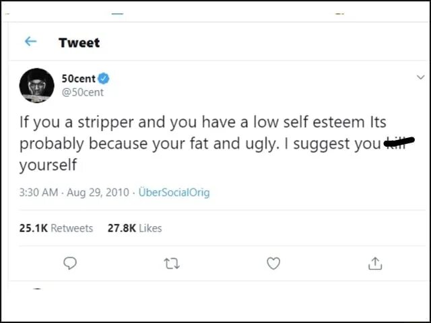Click the blue verified badge beside 50cent
Viewport: 431px width, 323px height.
(x=104, y=79)
